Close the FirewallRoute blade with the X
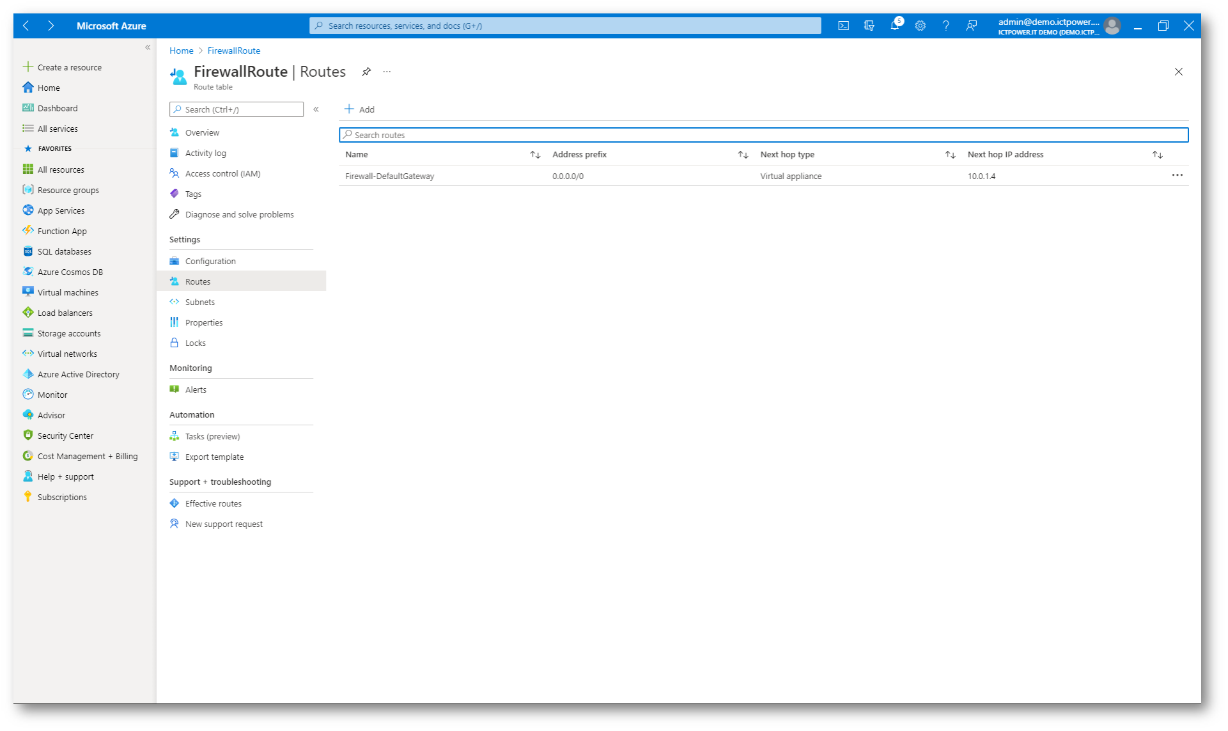Viewport: 1228px width, 731px height. coord(1178,72)
